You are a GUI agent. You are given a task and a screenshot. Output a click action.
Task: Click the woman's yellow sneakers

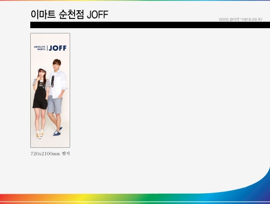pyautogui.click(x=40, y=134)
